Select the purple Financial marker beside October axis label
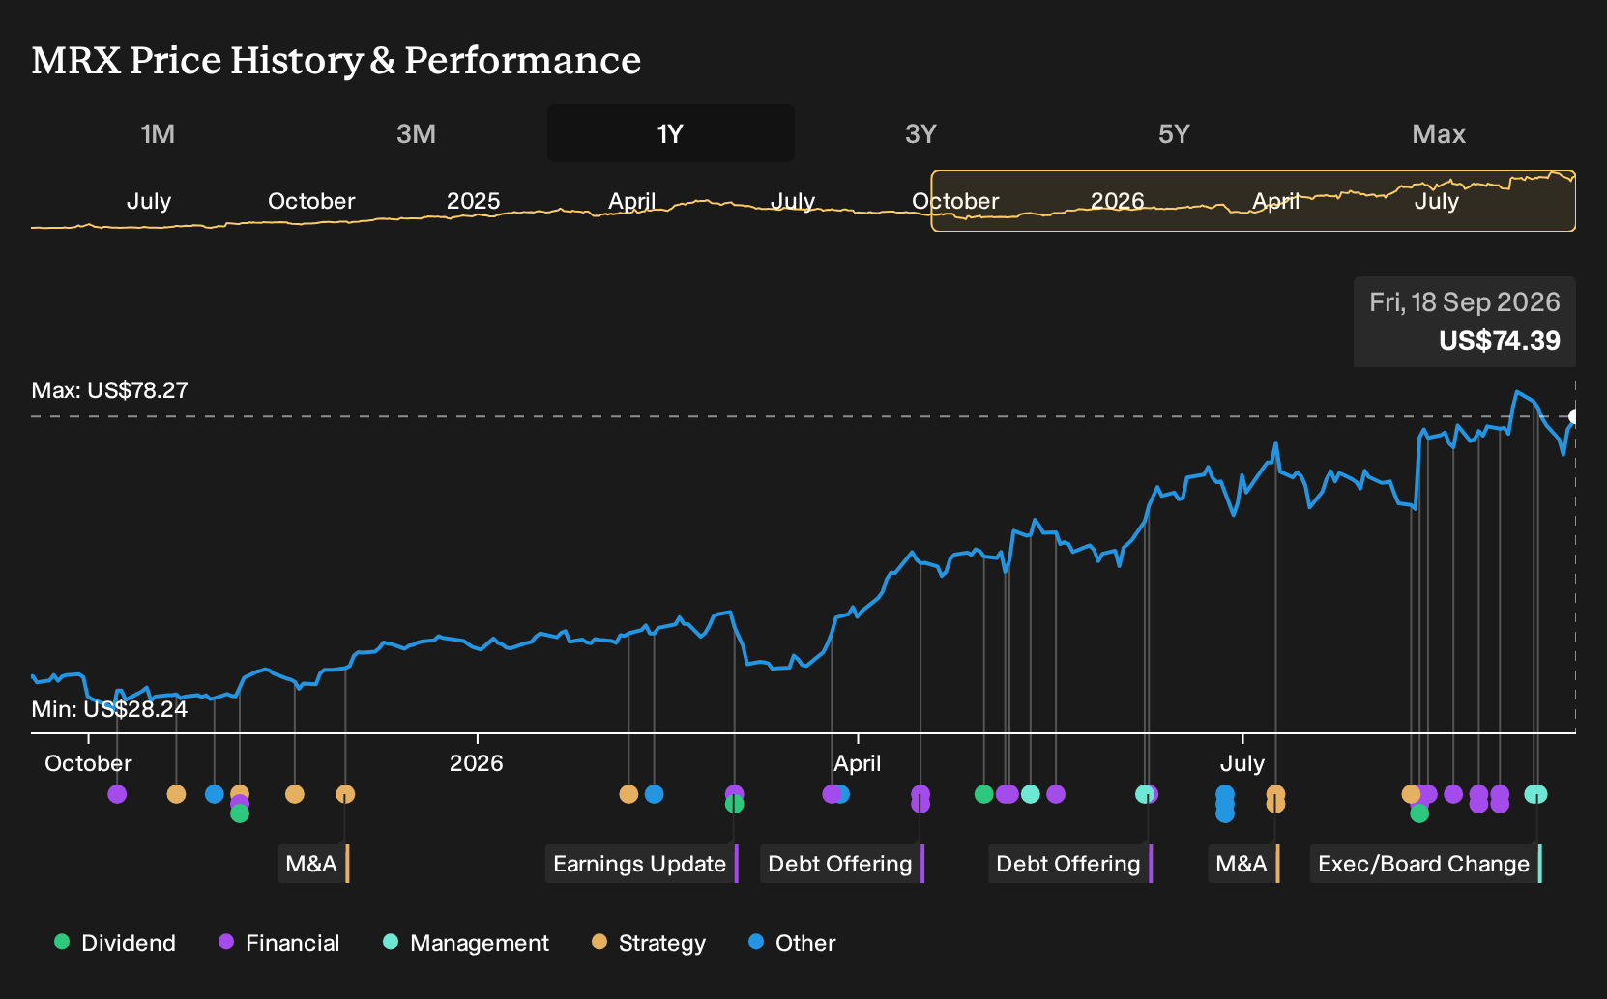Screen dimensions: 1607x999 click(x=117, y=794)
